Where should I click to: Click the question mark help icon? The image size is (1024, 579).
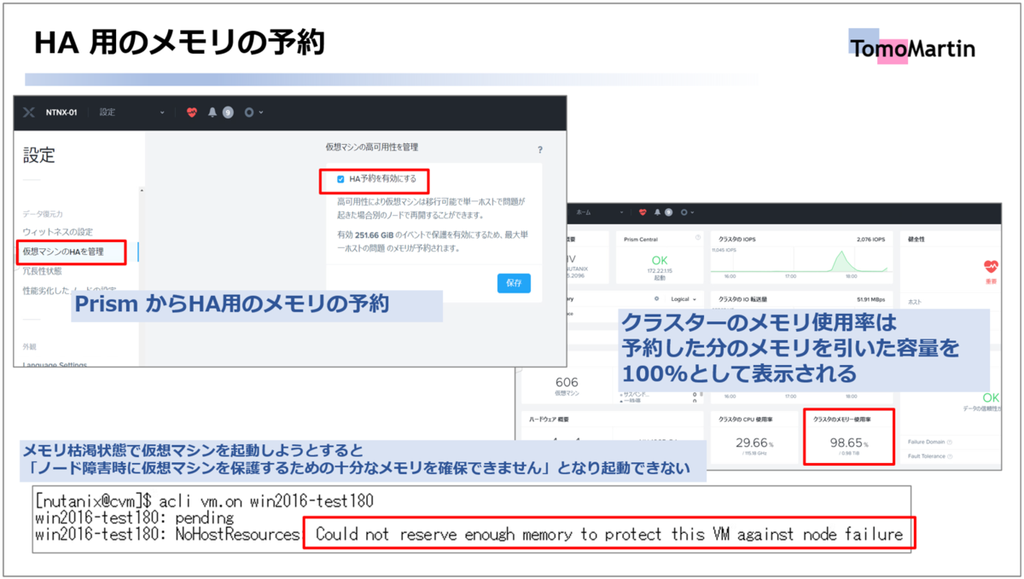tap(539, 150)
